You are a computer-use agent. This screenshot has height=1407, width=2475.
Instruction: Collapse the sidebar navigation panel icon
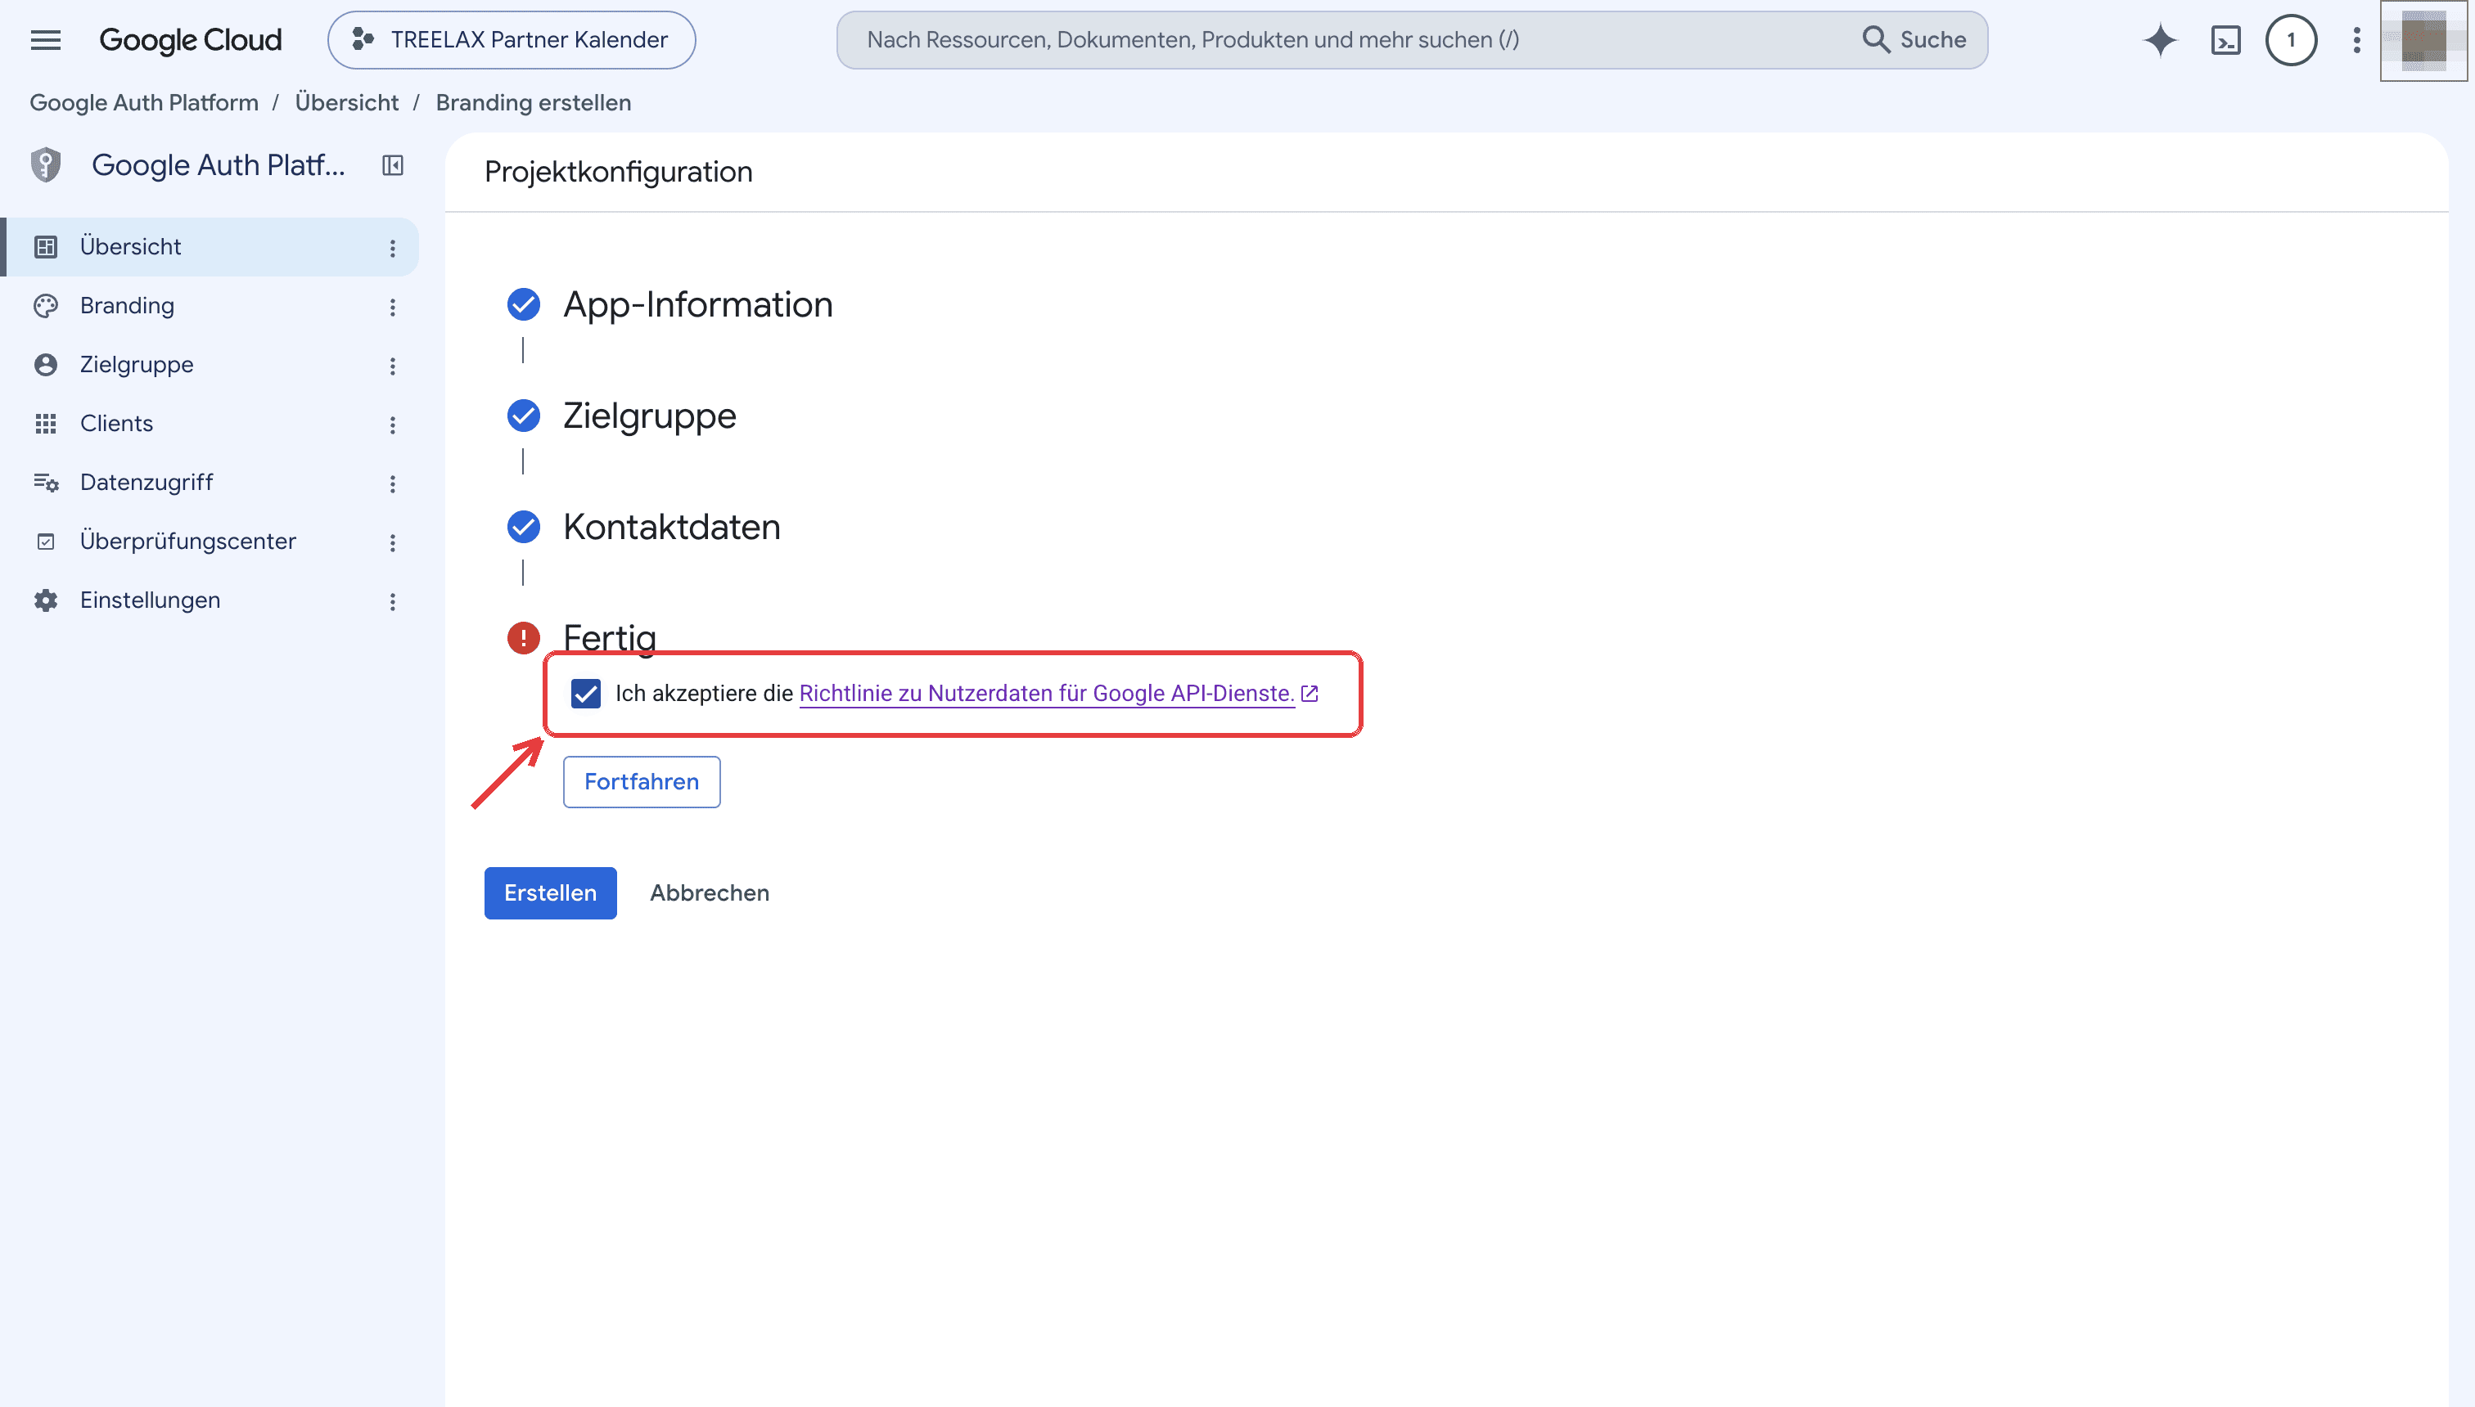click(x=393, y=165)
